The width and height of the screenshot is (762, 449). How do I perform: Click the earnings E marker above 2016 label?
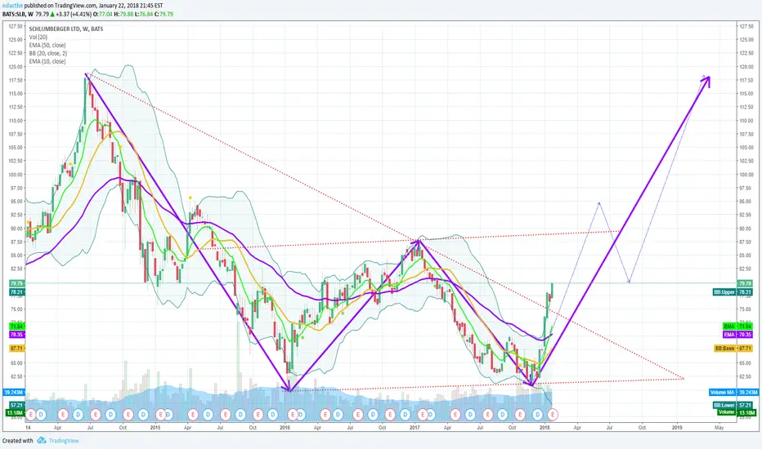[x=292, y=415]
